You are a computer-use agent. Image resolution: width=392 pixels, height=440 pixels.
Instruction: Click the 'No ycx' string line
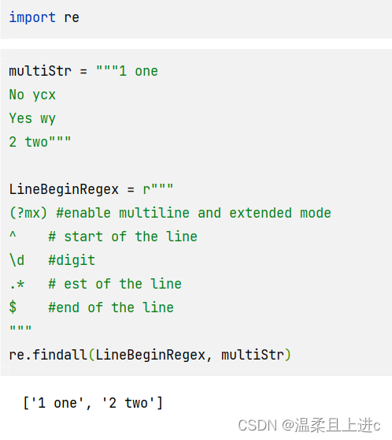32,95
